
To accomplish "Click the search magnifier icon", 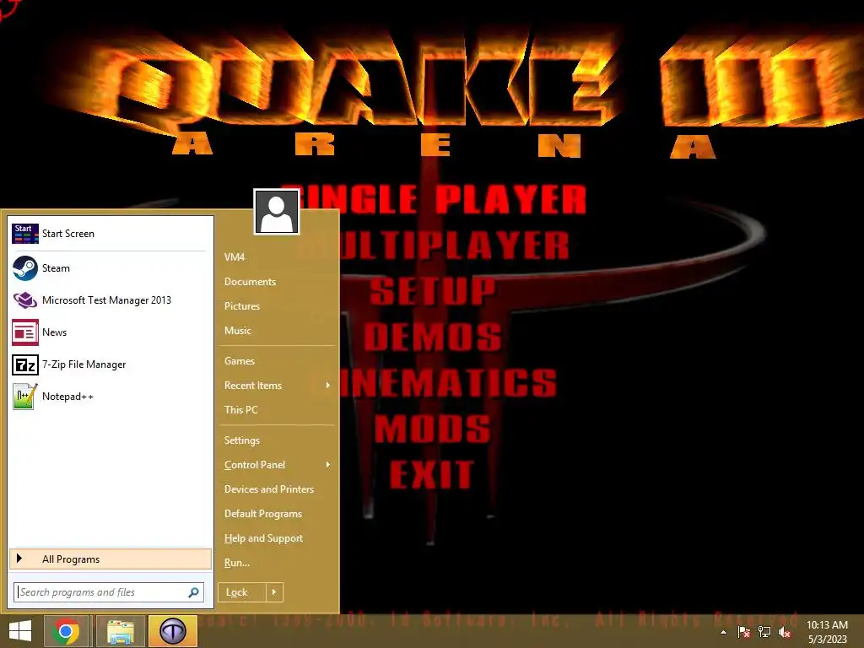I will point(193,592).
